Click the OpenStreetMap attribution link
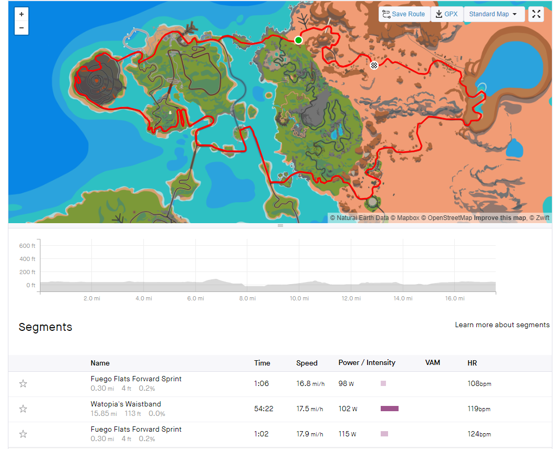554x449 pixels. (x=446, y=217)
